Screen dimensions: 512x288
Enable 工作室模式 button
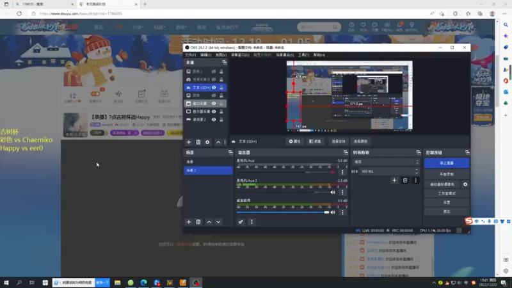pos(447,193)
